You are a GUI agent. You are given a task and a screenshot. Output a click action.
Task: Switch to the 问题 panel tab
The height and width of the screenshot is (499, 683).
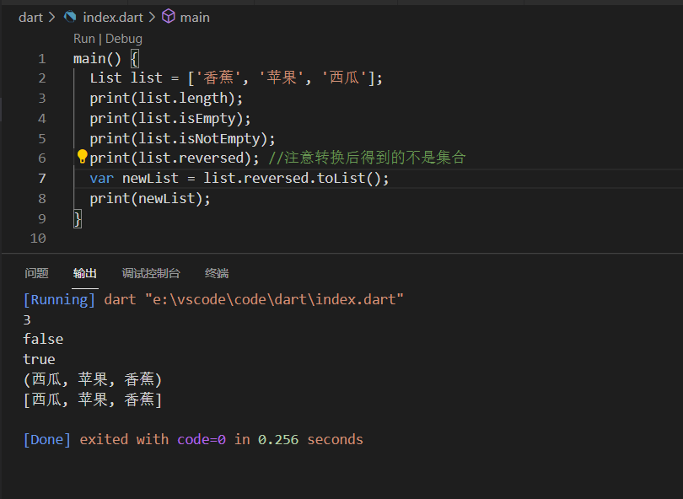[36, 273]
